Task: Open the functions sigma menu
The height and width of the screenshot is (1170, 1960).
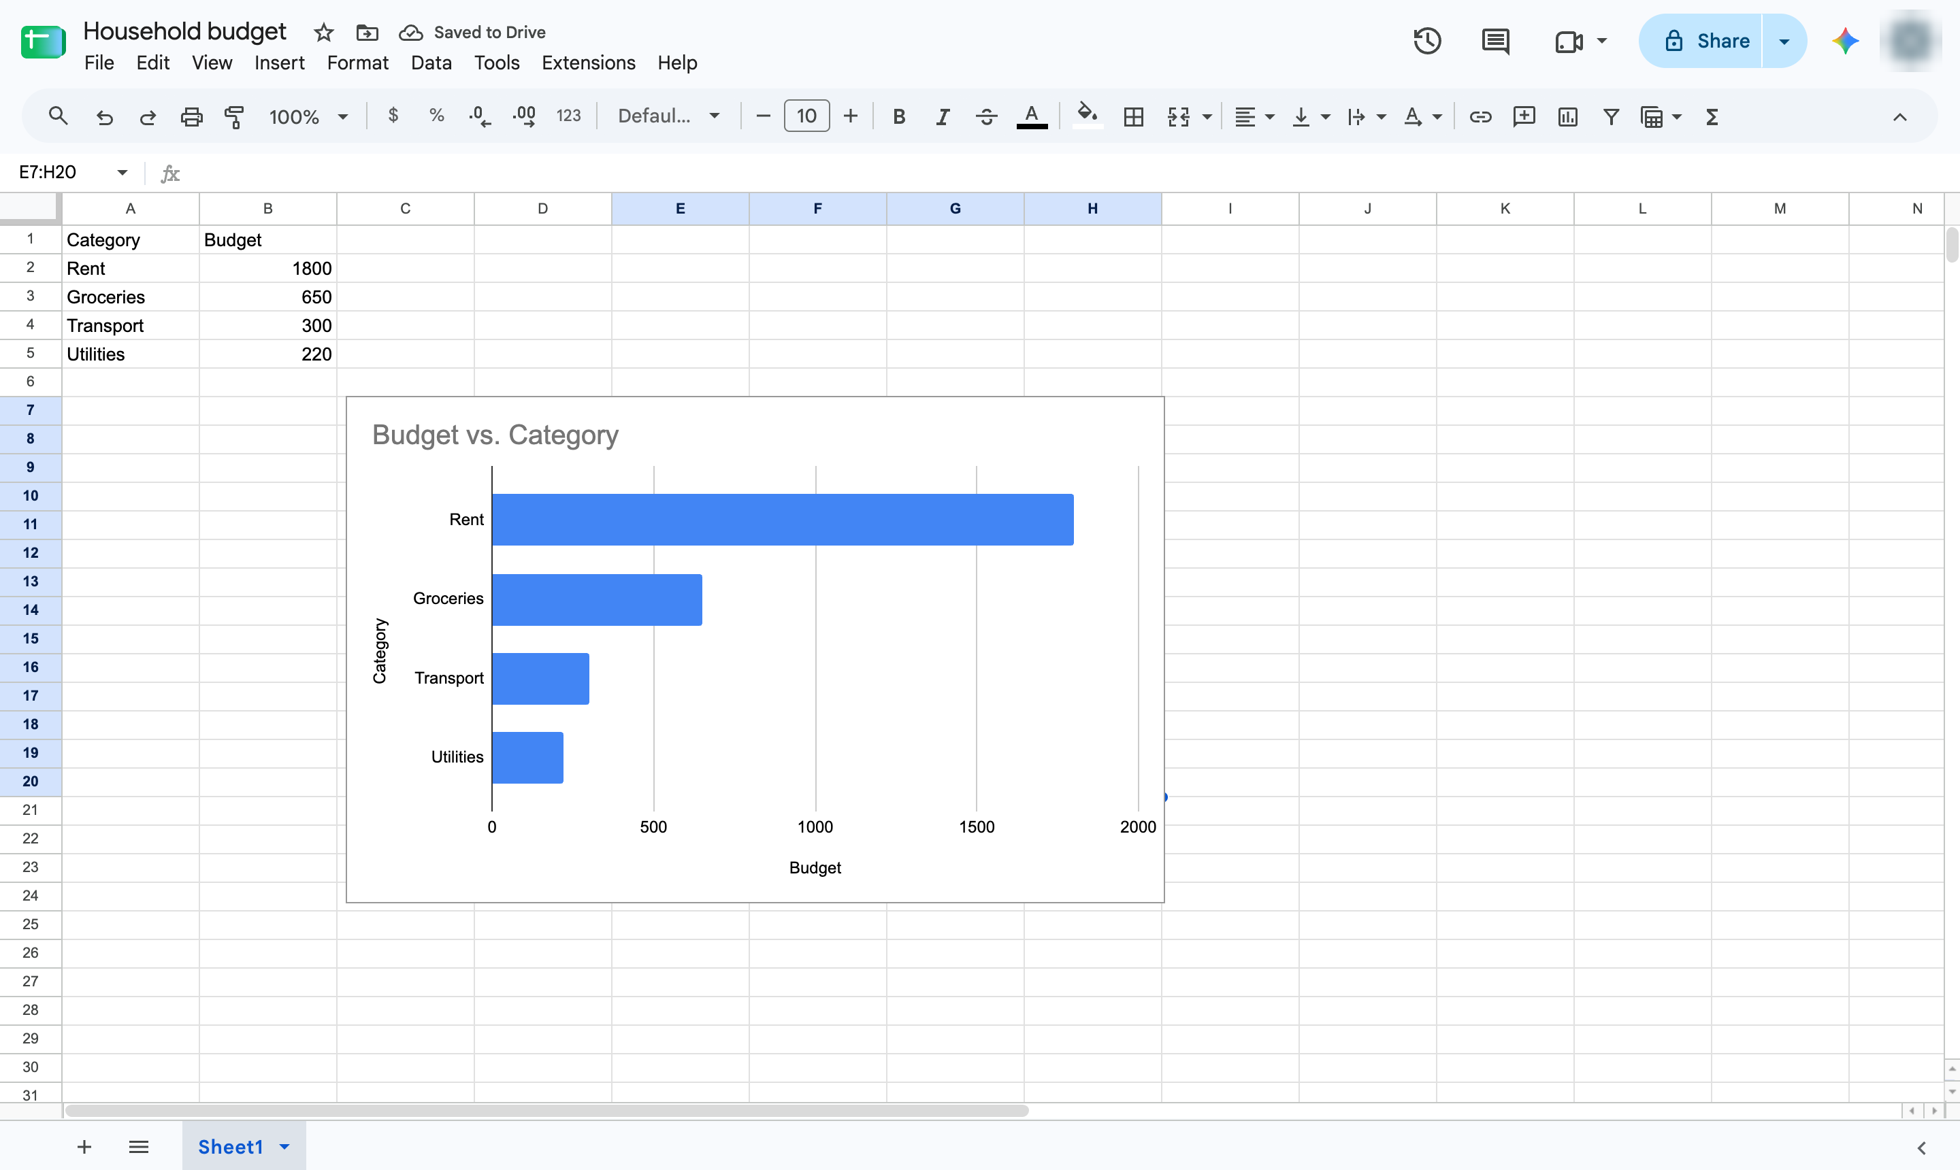Action: click(x=1712, y=117)
